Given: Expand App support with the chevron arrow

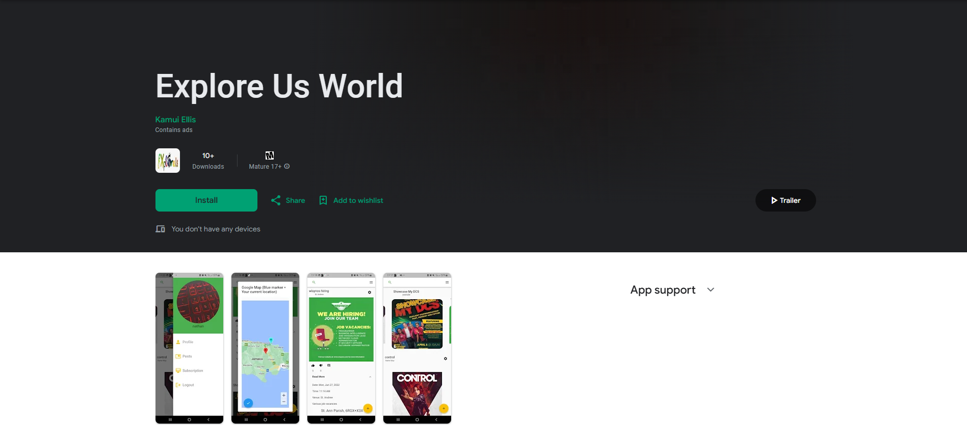Looking at the screenshot, I should [x=711, y=290].
